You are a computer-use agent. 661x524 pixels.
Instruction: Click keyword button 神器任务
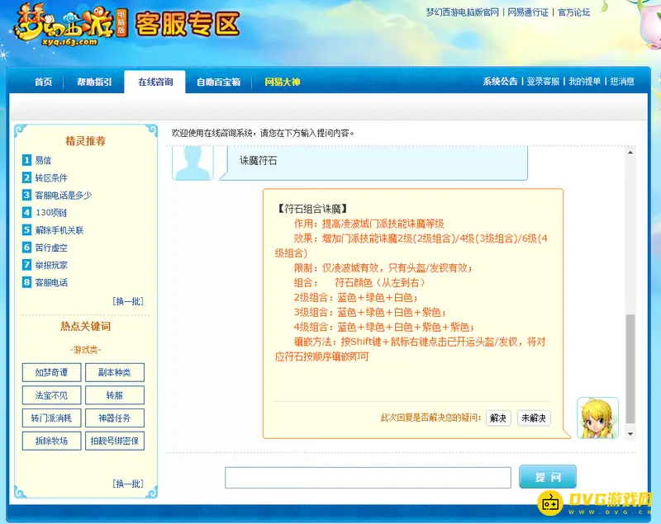[115, 418]
